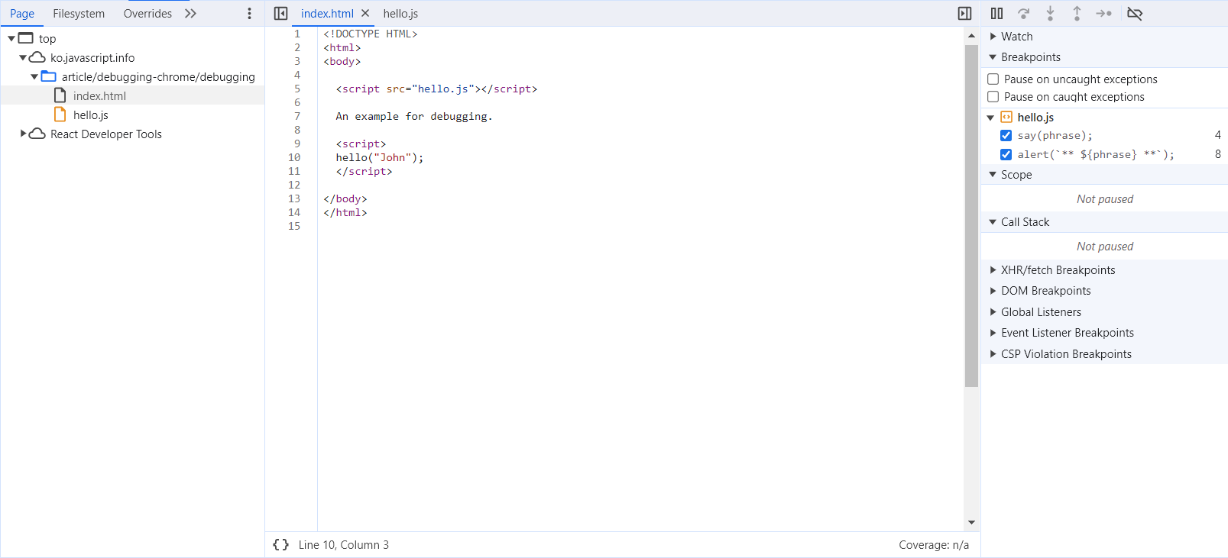Click line number 5 in gutter
1228x558 pixels.
pos(297,89)
